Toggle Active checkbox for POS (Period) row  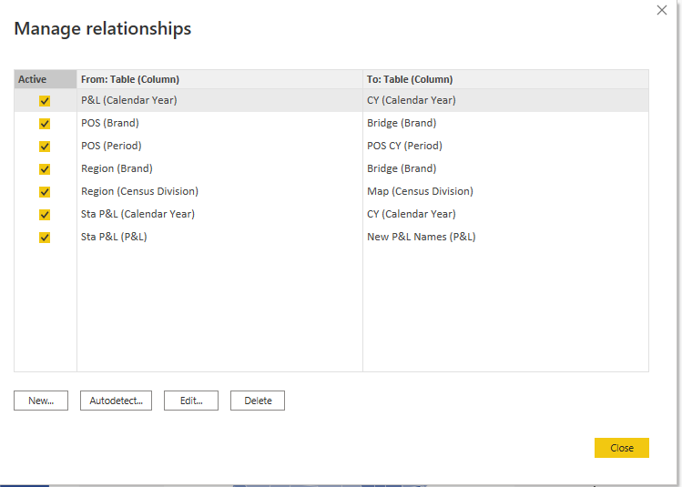click(x=45, y=146)
